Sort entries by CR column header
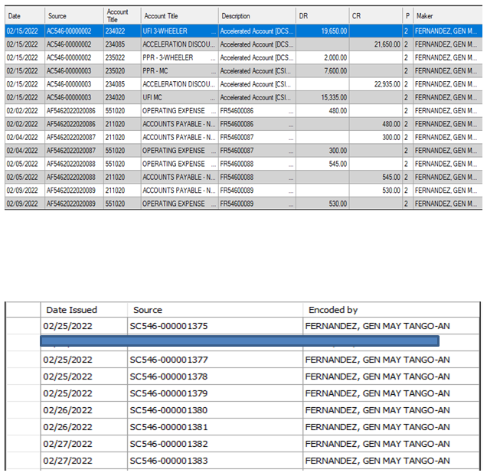Viewport: 487px width, 476px height. tap(376, 16)
